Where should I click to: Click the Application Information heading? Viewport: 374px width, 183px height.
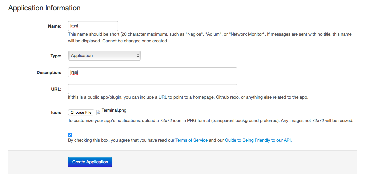coord(45,8)
